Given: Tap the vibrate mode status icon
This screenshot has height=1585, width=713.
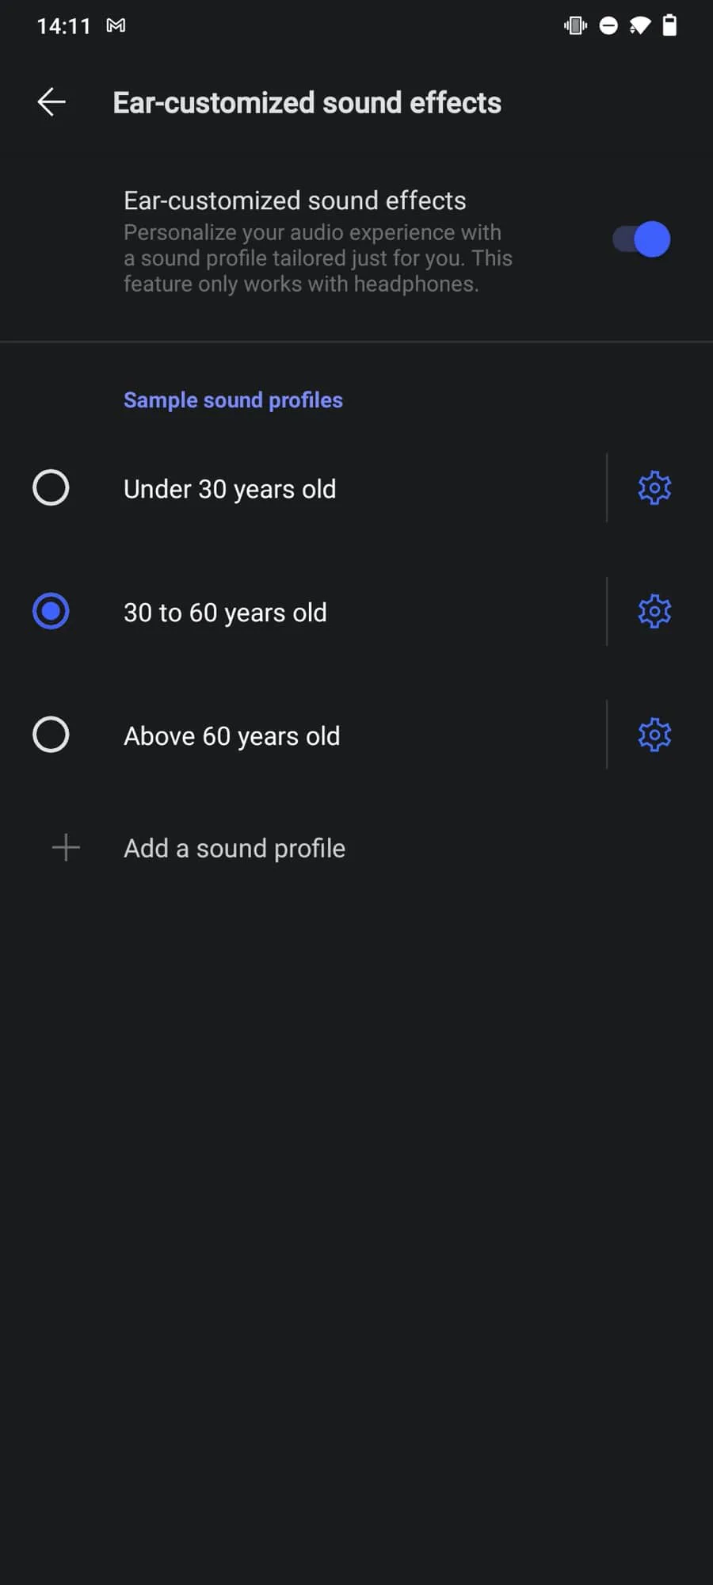Looking at the screenshot, I should click(x=576, y=26).
